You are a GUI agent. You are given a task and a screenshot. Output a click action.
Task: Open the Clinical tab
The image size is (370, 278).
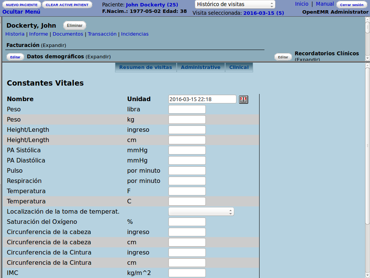point(239,67)
